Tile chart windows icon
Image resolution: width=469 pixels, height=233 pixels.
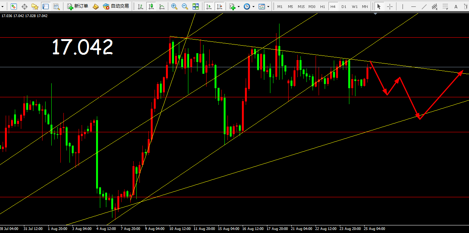tap(196, 6)
